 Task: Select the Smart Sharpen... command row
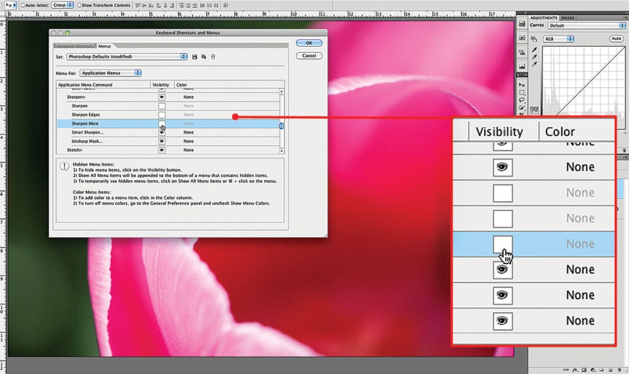click(x=168, y=132)
